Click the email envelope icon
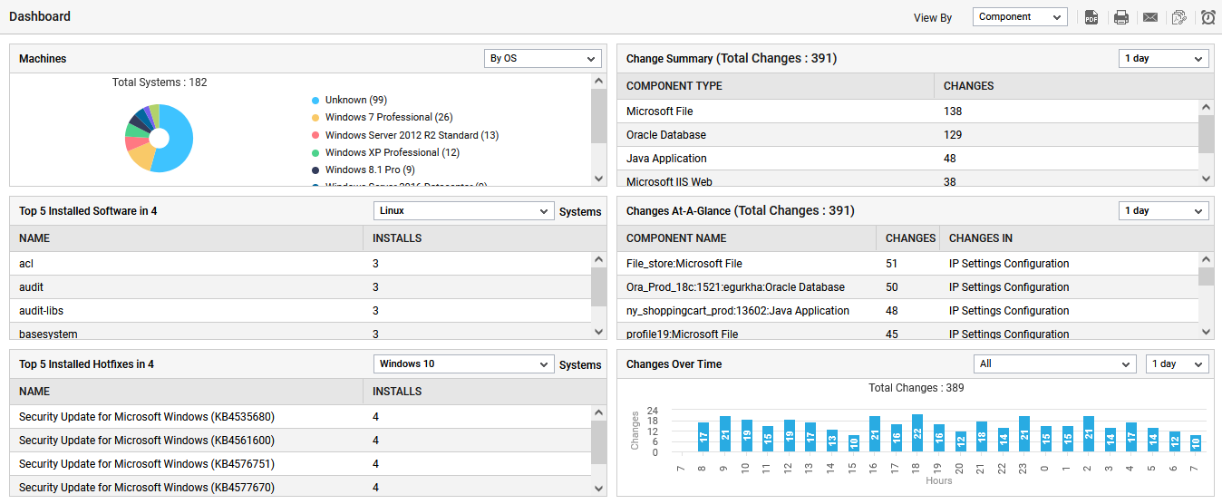This screenshot has height=504, width=1222. [1150, 17]
